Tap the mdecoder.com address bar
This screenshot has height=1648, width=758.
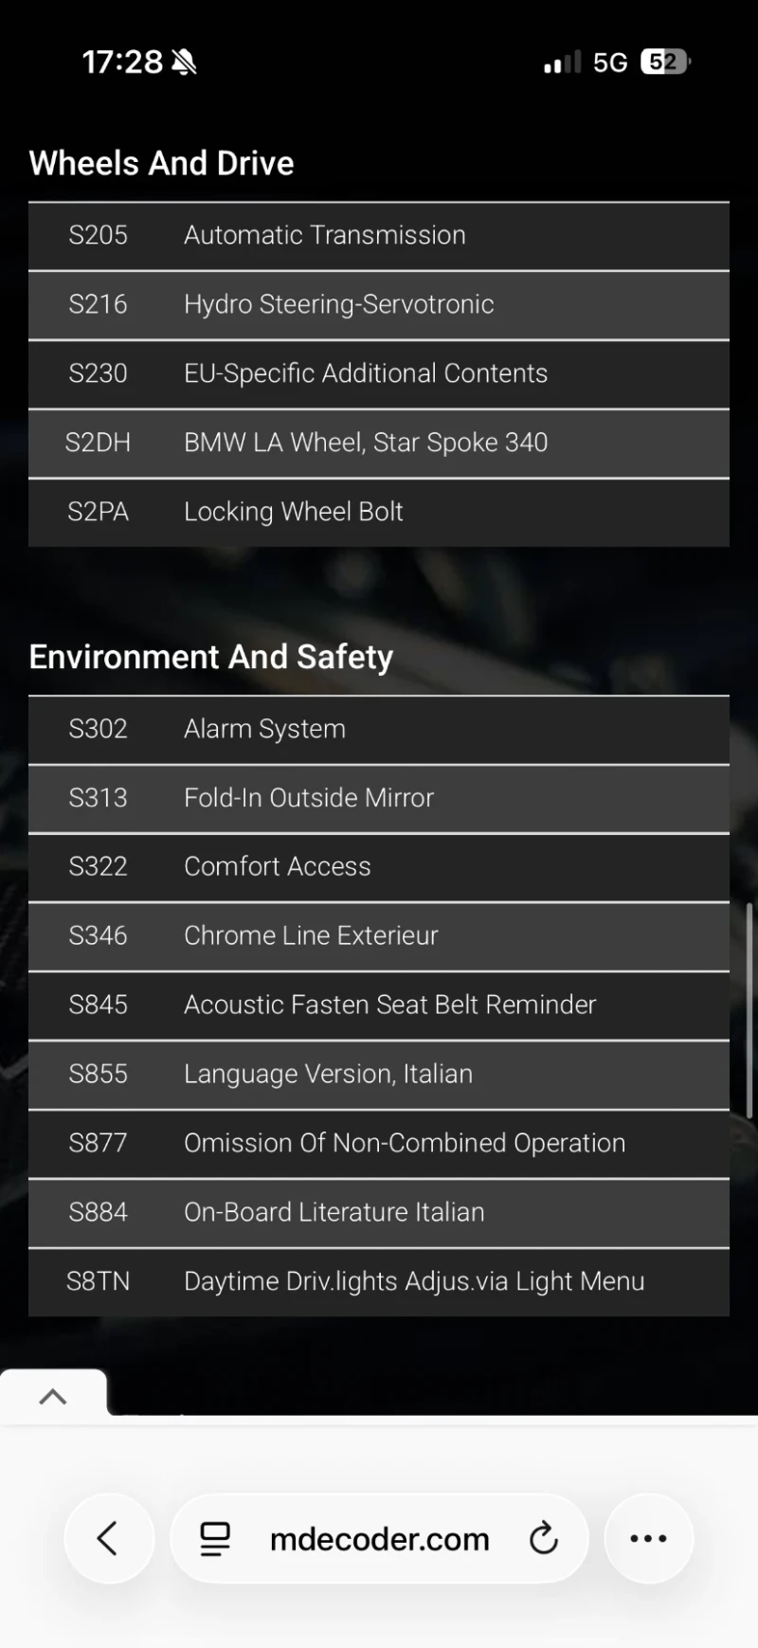click(x=379, y=1538)
